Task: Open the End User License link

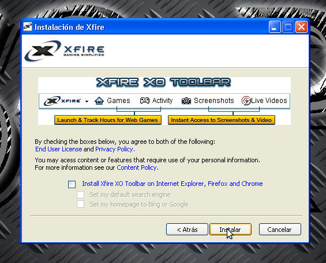Action: (59, 149)
